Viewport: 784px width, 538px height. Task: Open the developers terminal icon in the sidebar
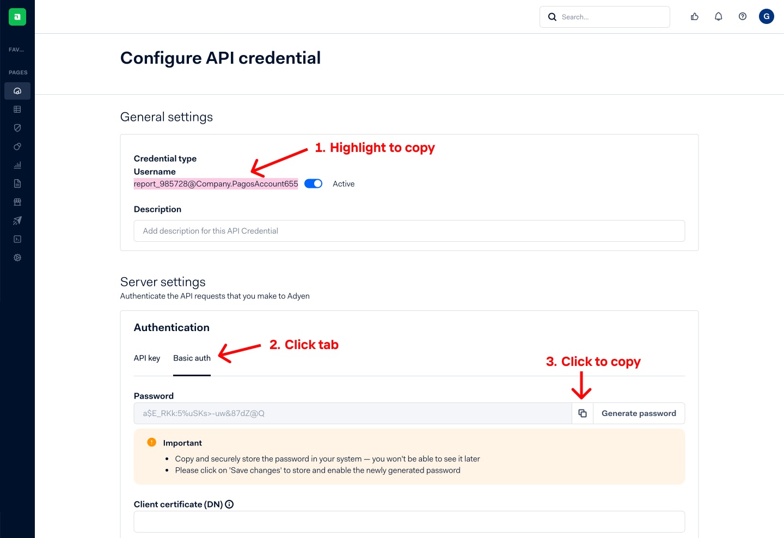click(17, 239)
